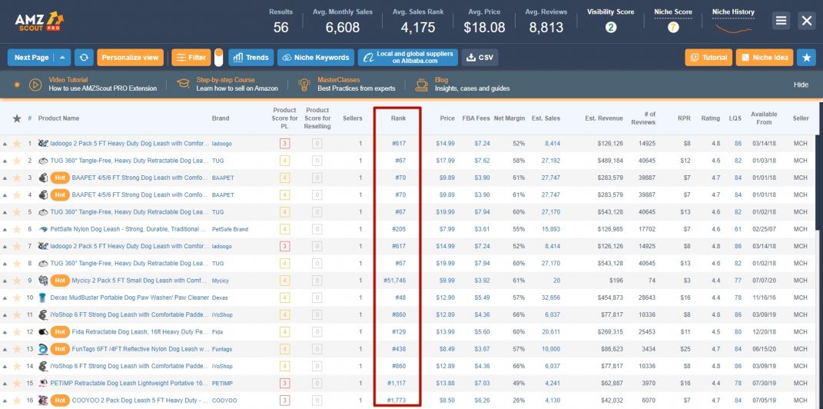Screen dimensions: 823x409
Task: Open the MasterClasses link
Action: (337, 80)
